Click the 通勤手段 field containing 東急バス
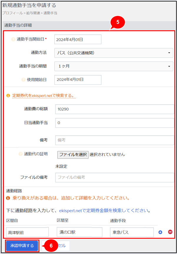The width and height of the screenshot is (177, 254). pos(132,232)
